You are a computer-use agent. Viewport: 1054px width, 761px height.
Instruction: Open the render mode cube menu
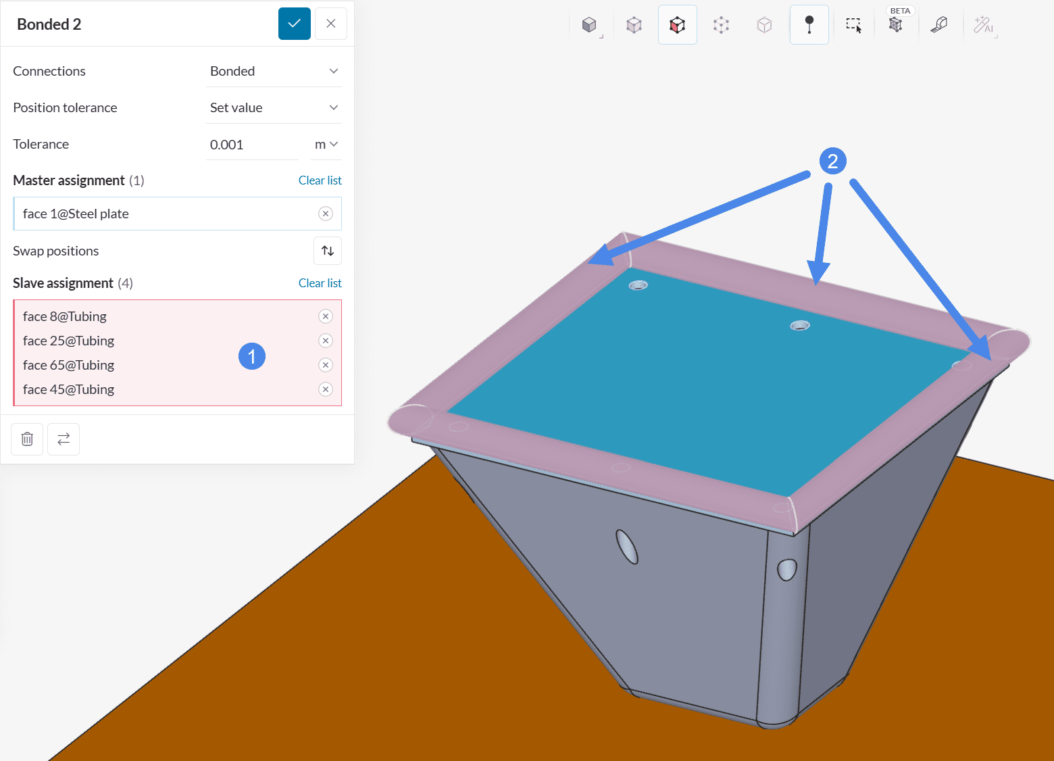tap(590, 26)
